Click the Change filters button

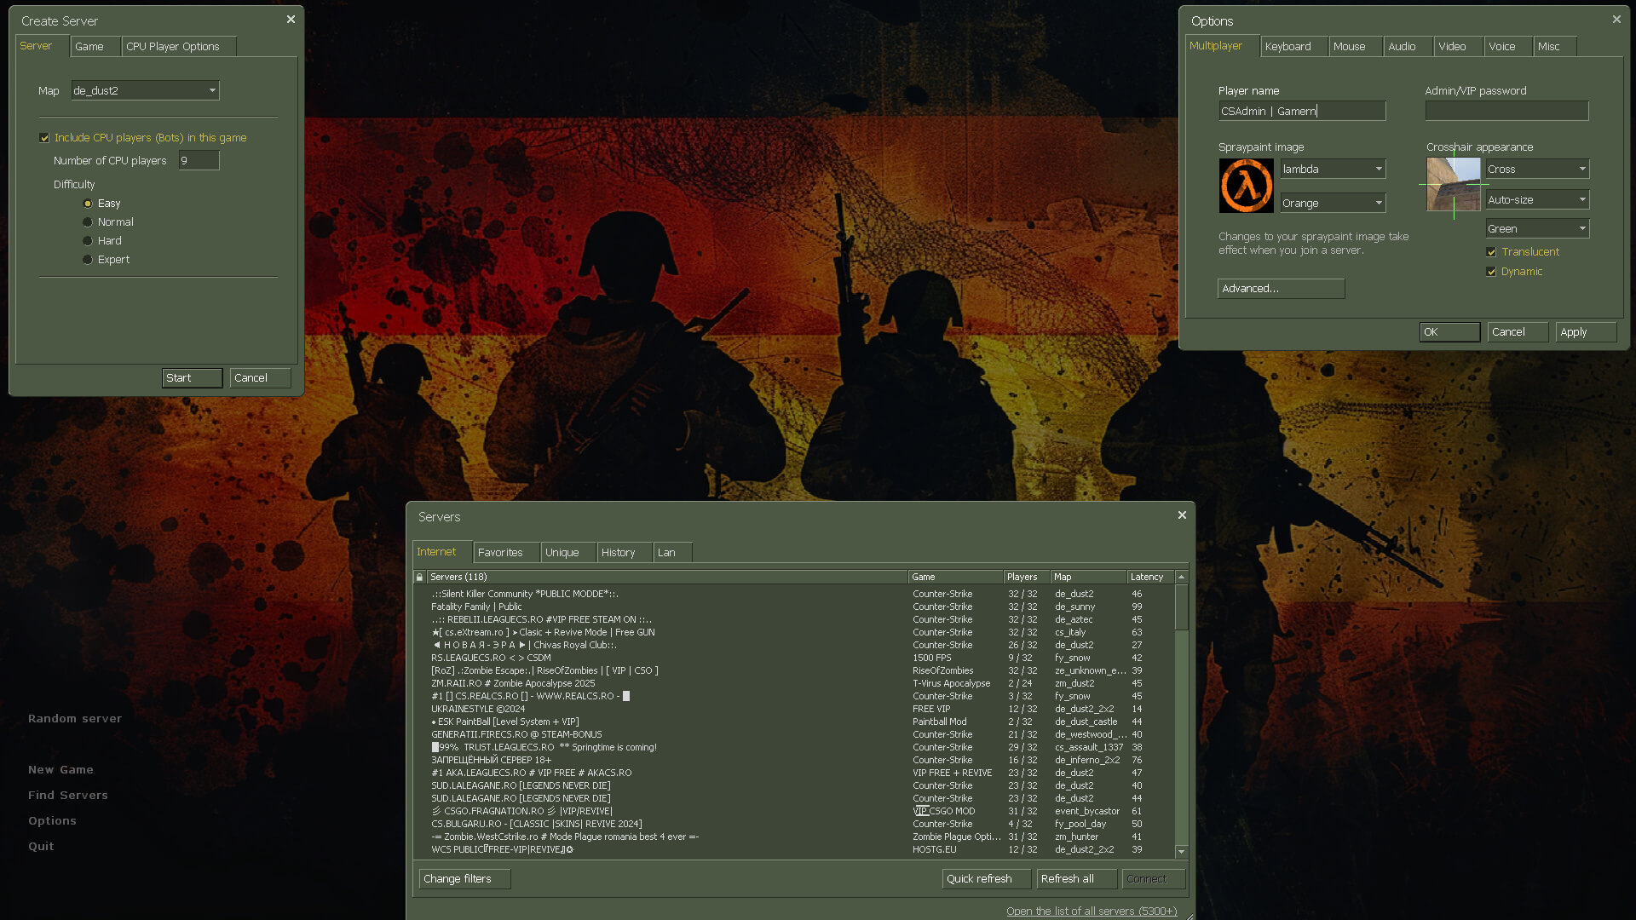pyautogui.click(x=464, y=878)
